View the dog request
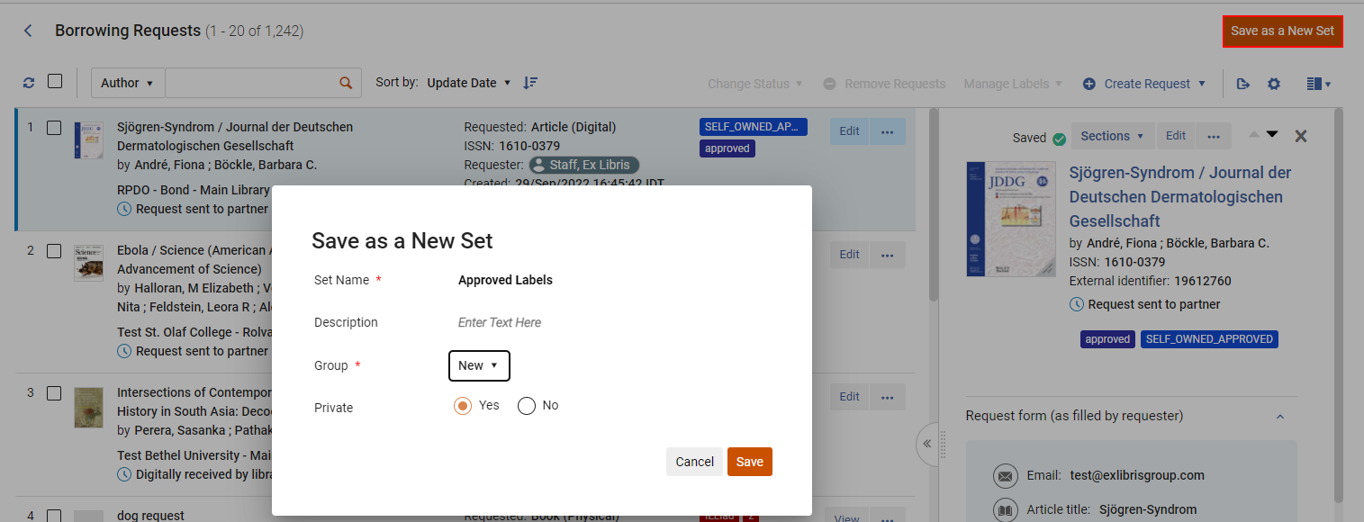Viewport: 1364px width, 522px height. click(x=846, y=517)
